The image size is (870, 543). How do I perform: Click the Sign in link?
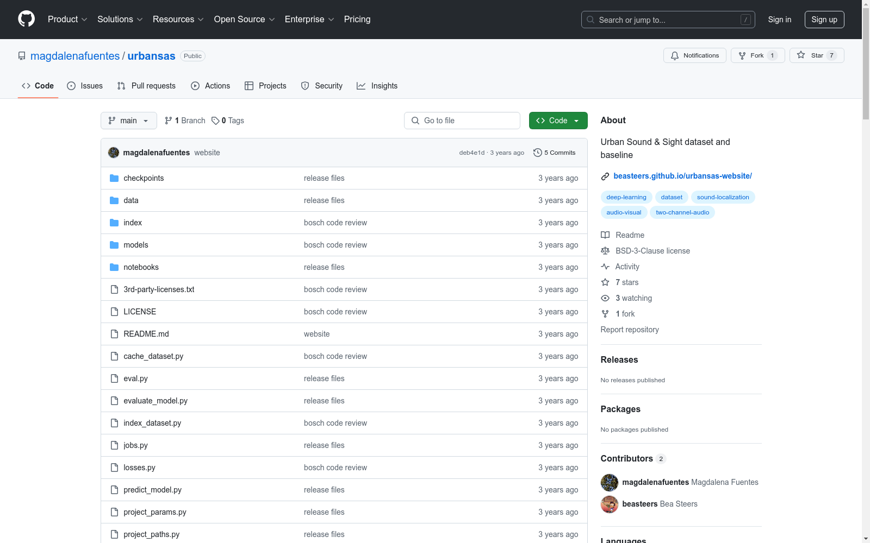pos(780,20)
